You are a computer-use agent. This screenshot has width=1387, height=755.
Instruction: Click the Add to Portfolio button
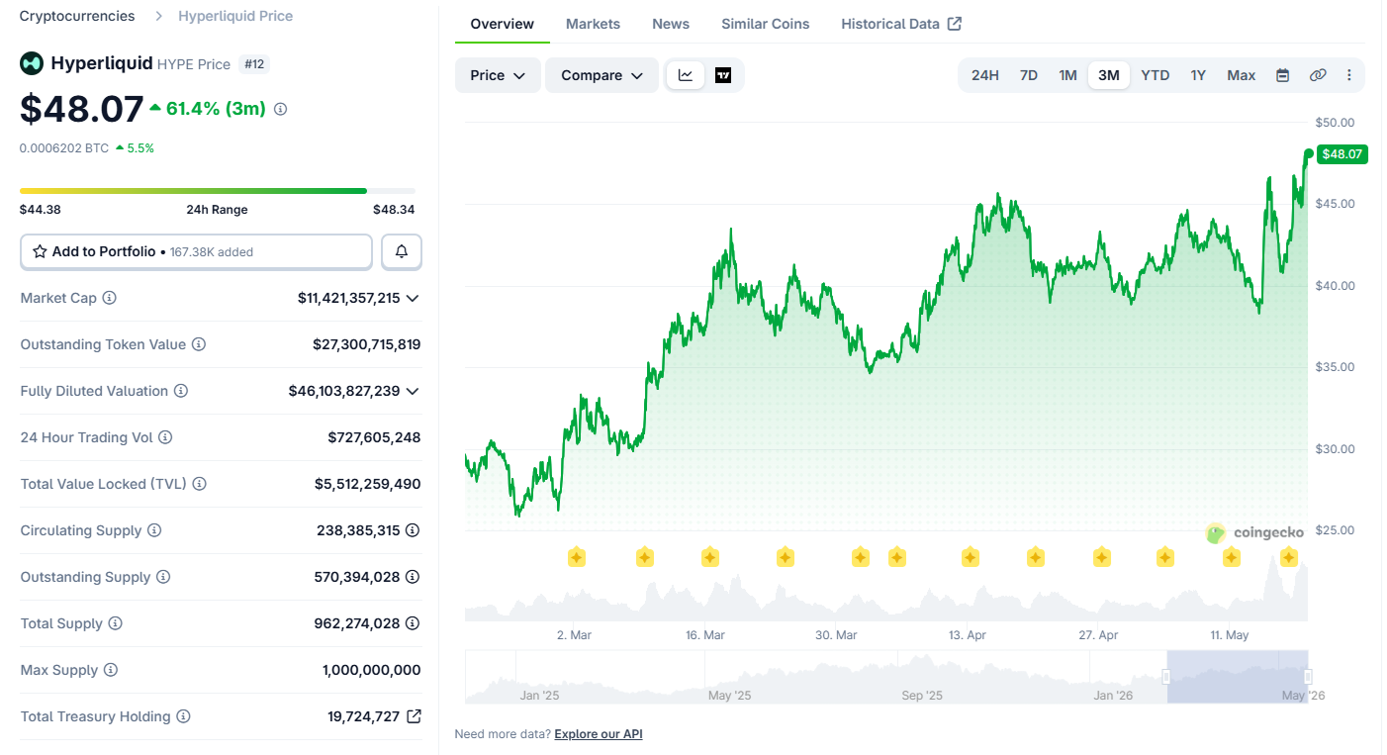click(x=196, y=251)
